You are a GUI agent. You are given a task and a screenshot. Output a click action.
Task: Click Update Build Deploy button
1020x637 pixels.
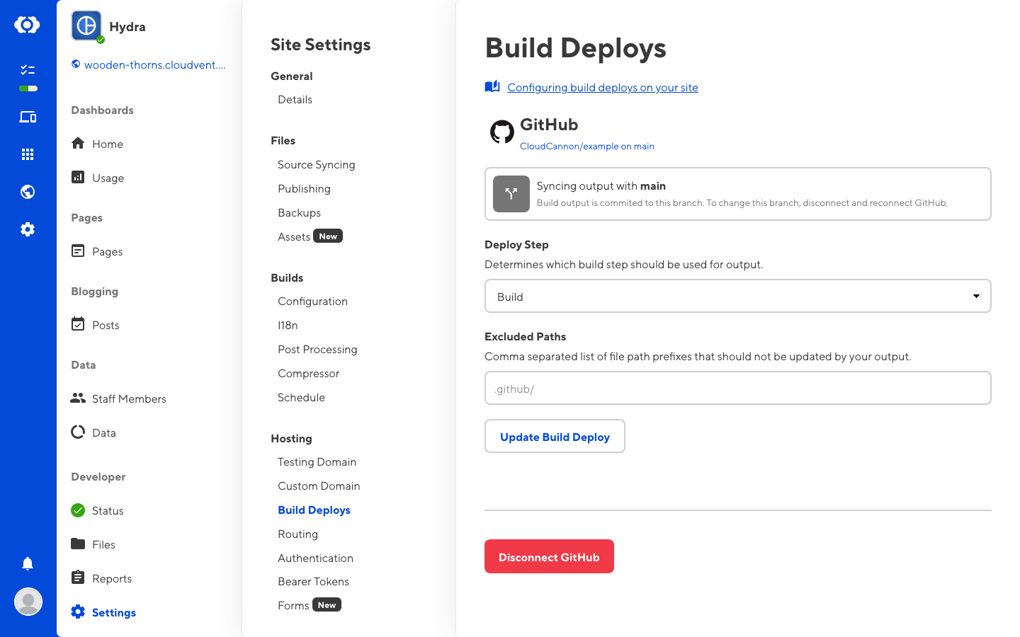555,436
